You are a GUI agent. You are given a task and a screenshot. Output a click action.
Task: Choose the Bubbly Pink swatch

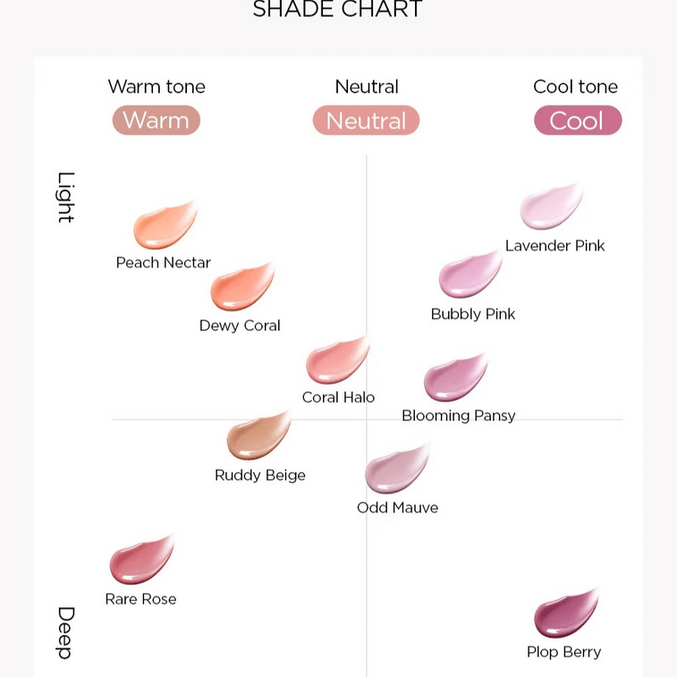click(x=470, y=275)
